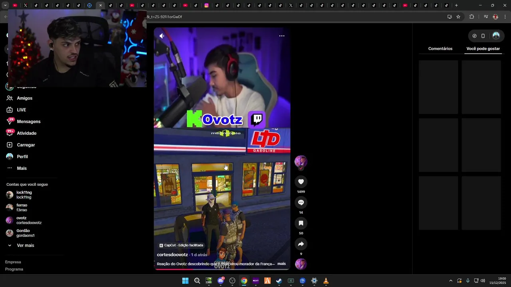Save the video with the bookmark icon
This screenshot has height=287, width=511.
tap(301, 223)
